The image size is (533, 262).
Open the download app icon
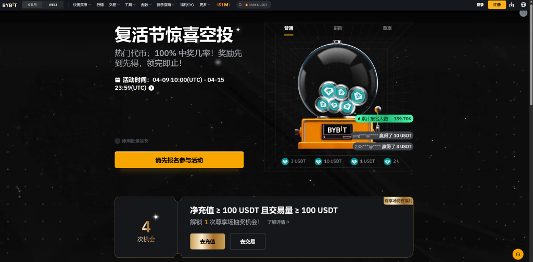pos(511,5)
